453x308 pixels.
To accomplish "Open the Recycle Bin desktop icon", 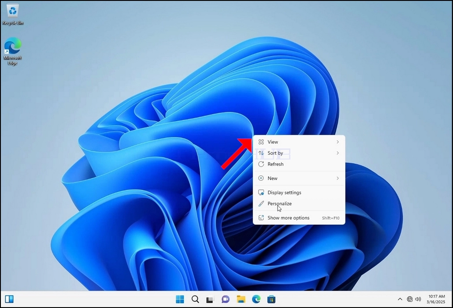I will pyautogui.click(x=12, y=15).
